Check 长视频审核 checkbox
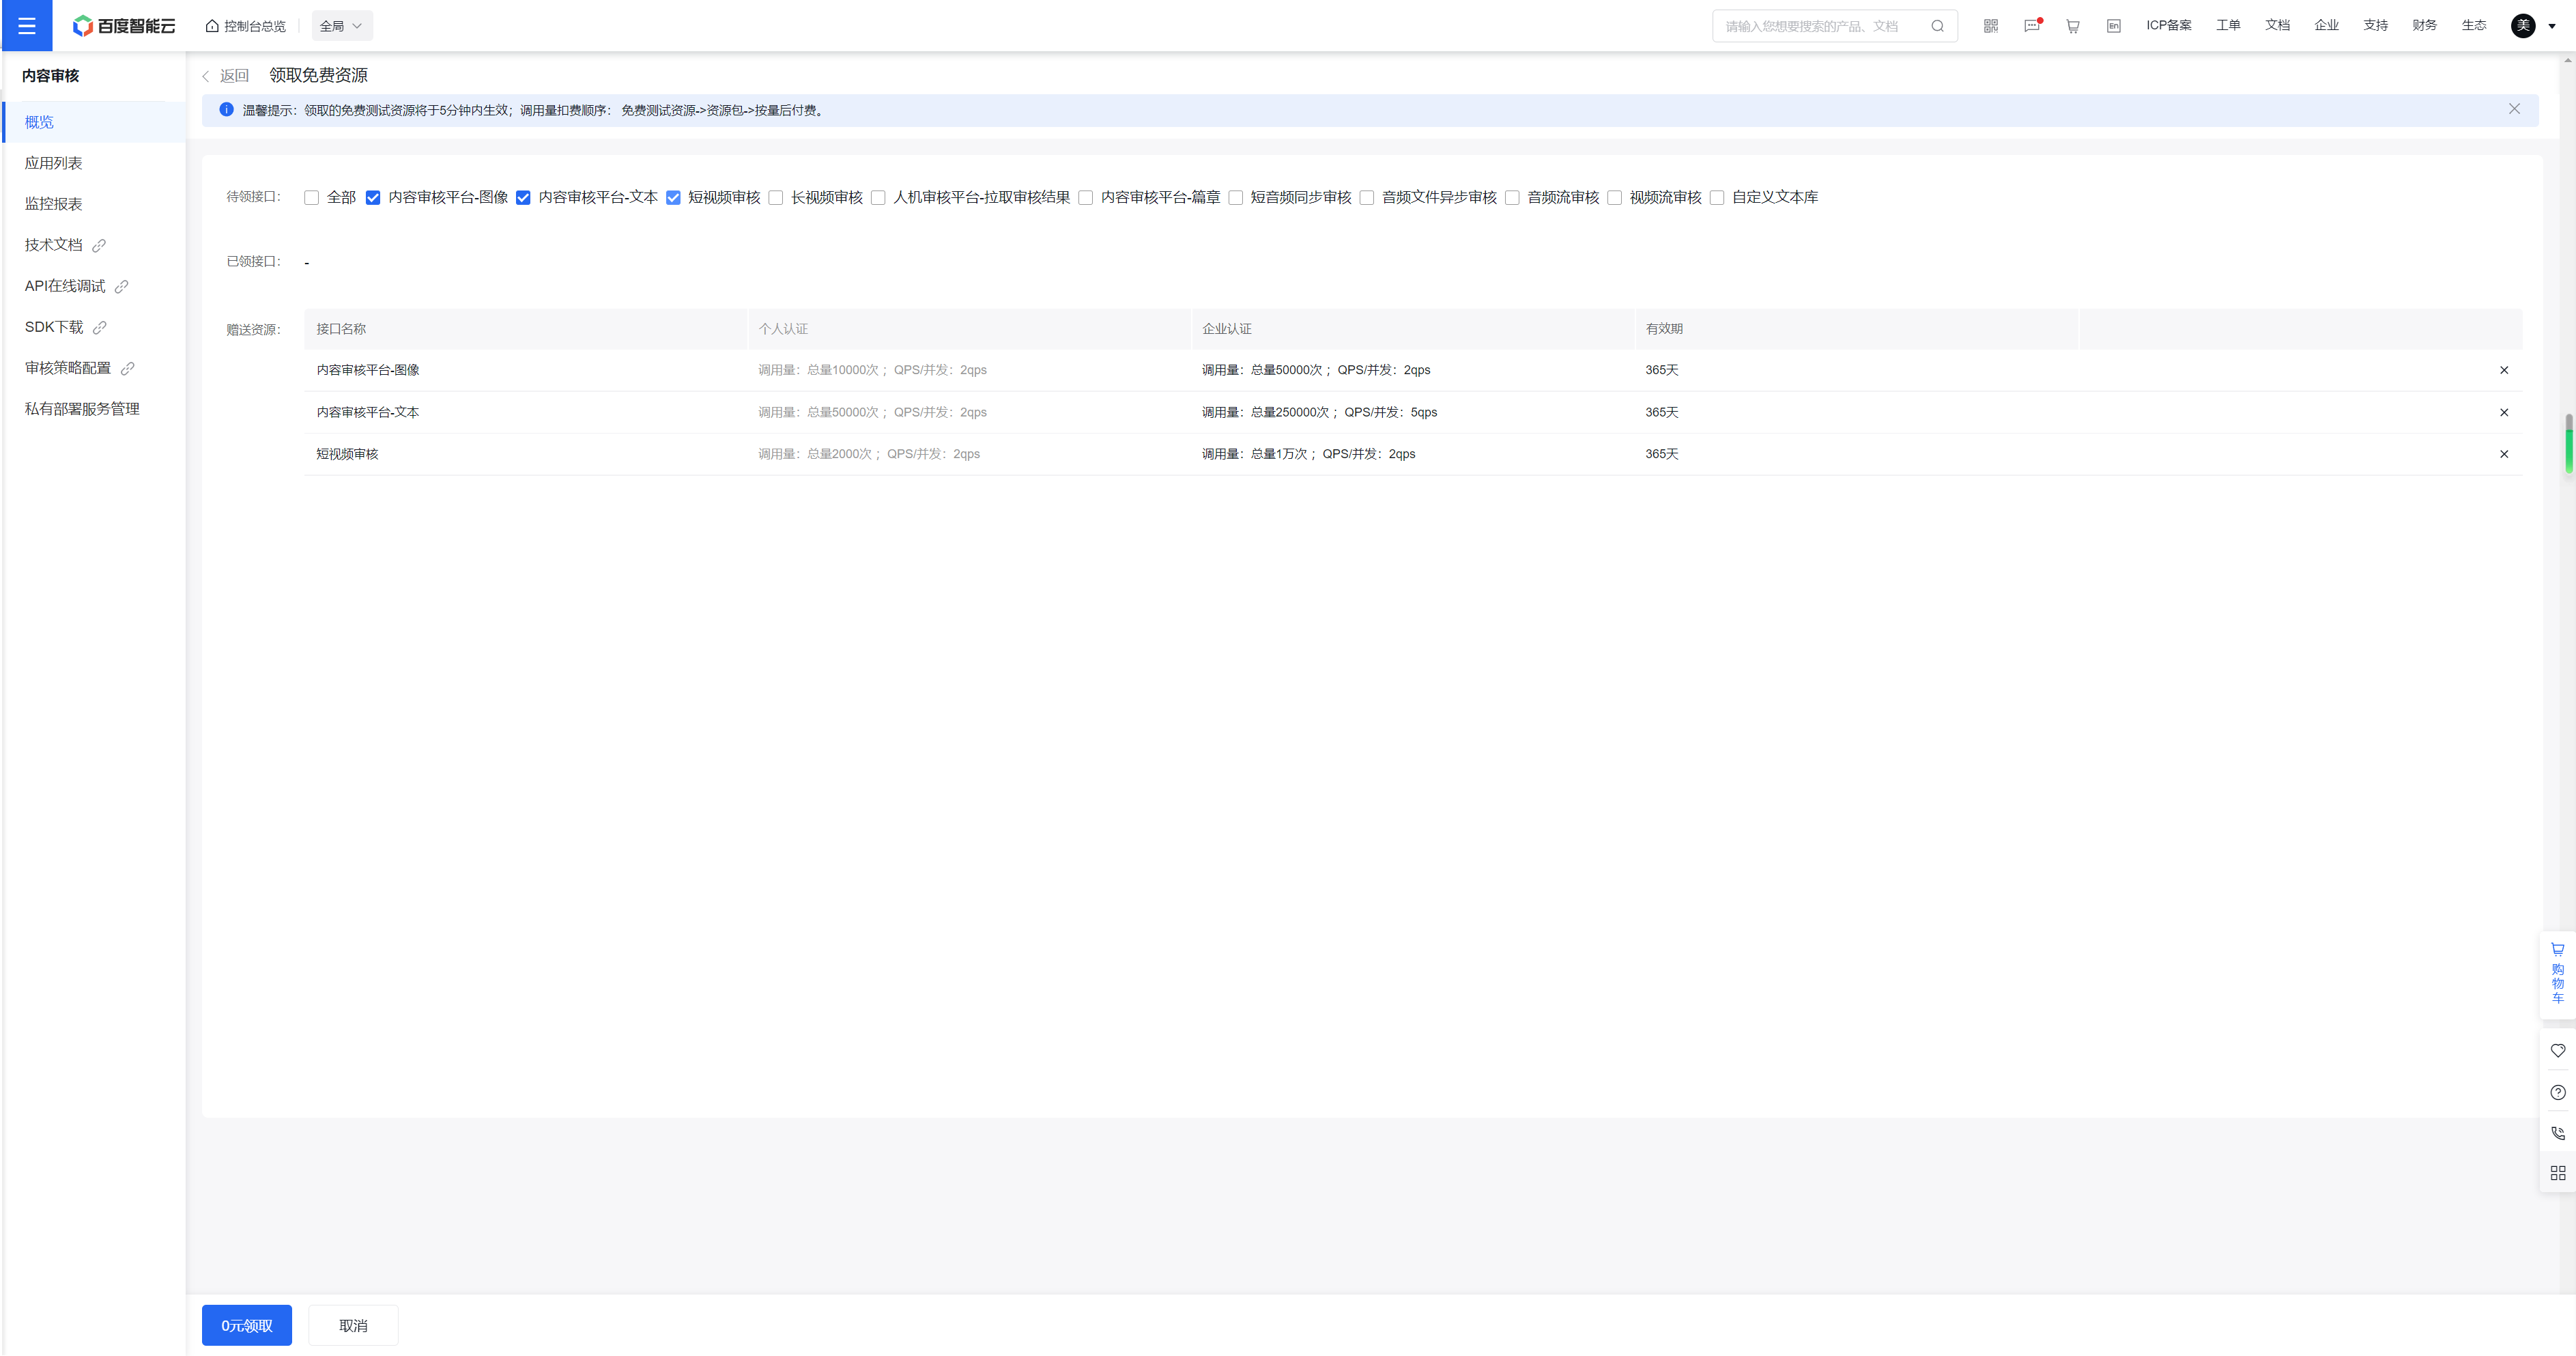Screen dimensions: 2576x1356 [776, 198]
